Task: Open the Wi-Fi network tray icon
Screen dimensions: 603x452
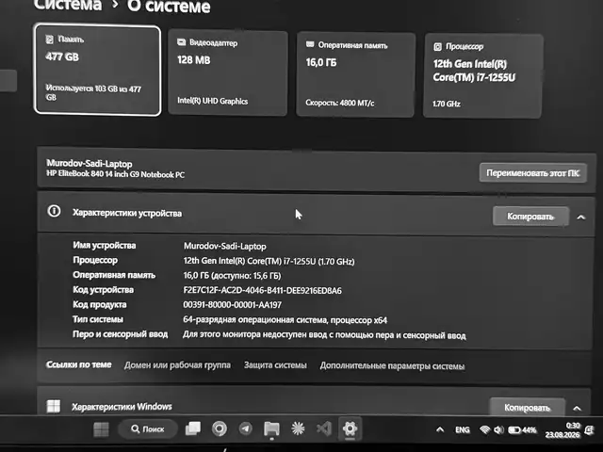Action: click(485, 429)
